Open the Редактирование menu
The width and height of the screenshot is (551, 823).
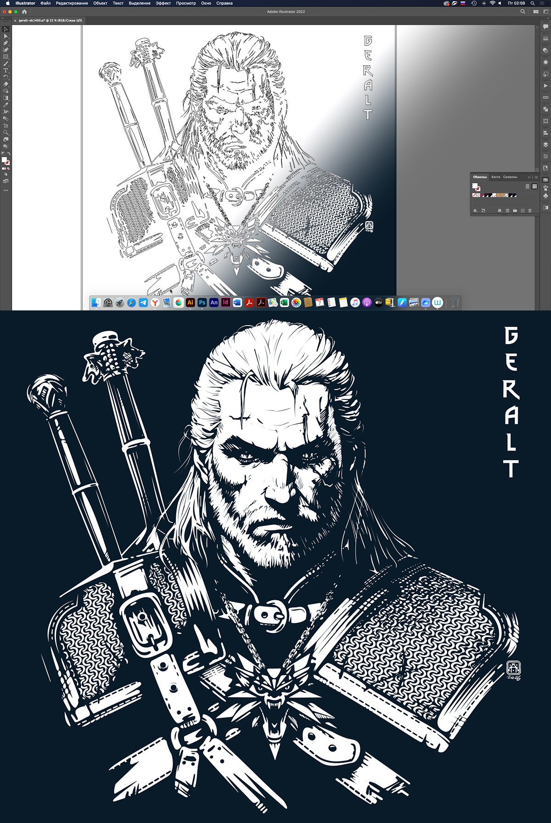72,3
